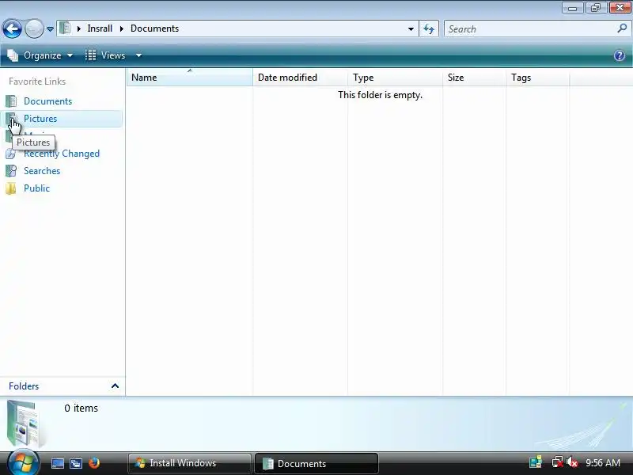
Task: Click Switch between windows quick launch icon
Action: click(x=76, y=463)
